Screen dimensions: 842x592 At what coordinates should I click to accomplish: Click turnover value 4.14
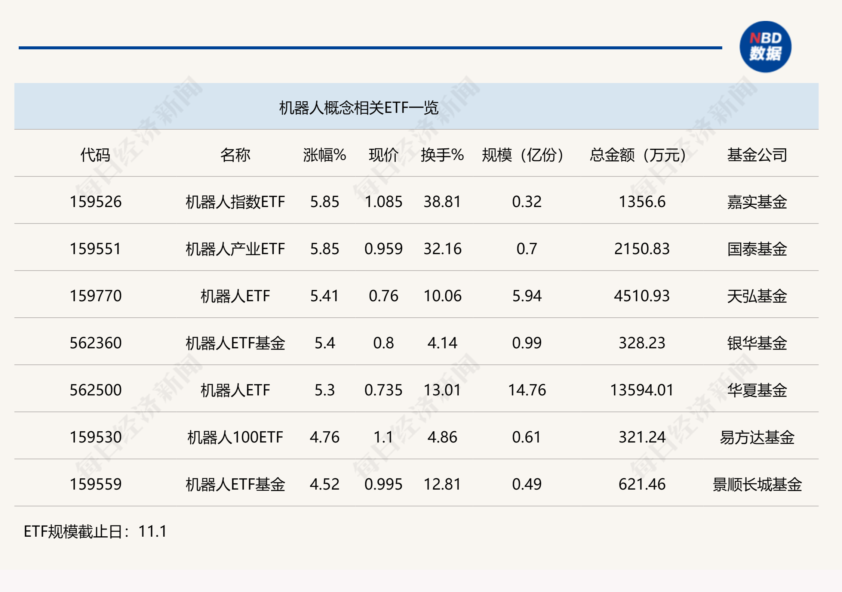pos(442,343)
